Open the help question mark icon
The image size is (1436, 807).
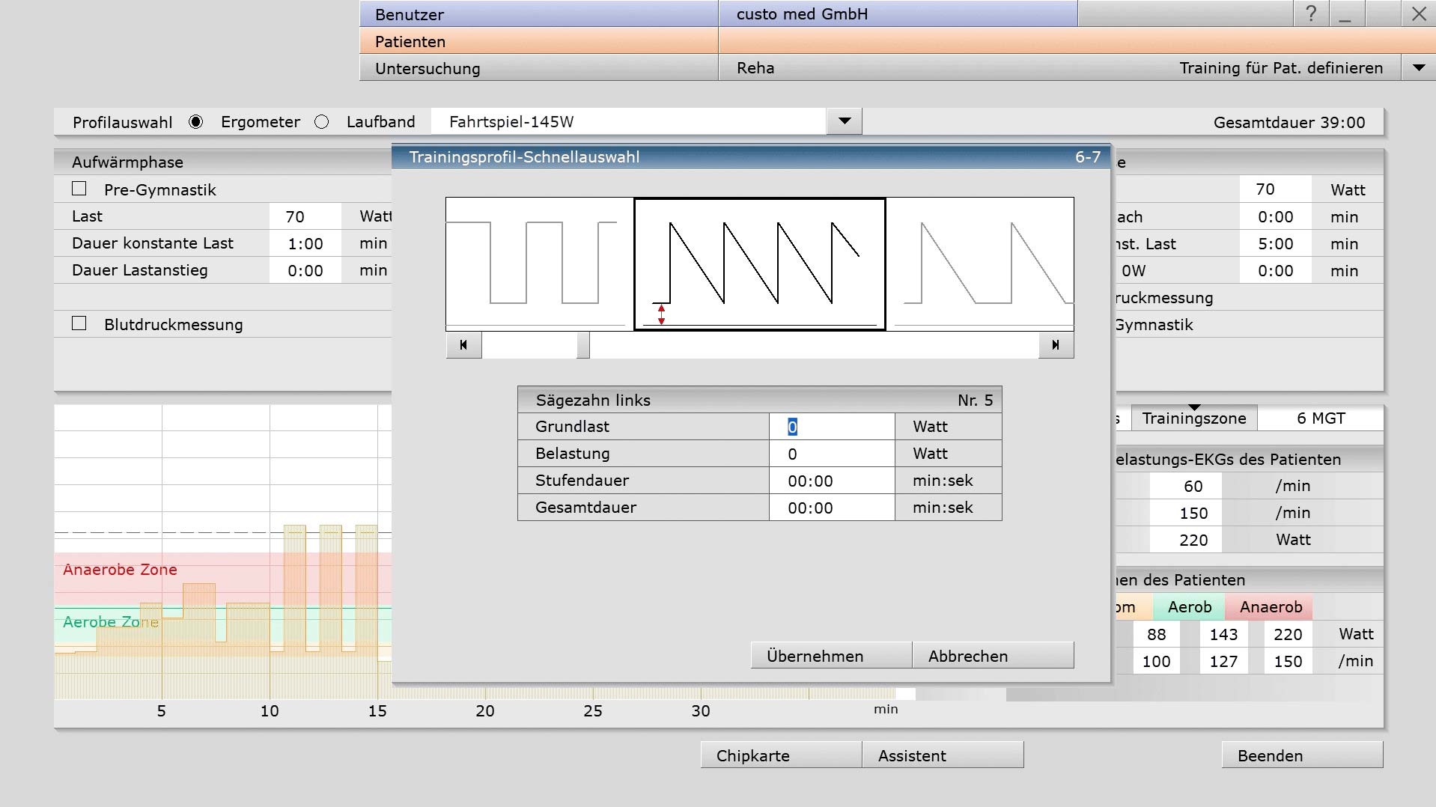point(1311,13)
